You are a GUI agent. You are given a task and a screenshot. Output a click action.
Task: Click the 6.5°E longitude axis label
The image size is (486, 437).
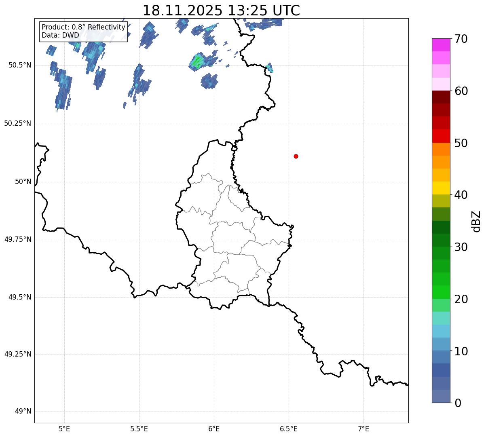(289, 429)
